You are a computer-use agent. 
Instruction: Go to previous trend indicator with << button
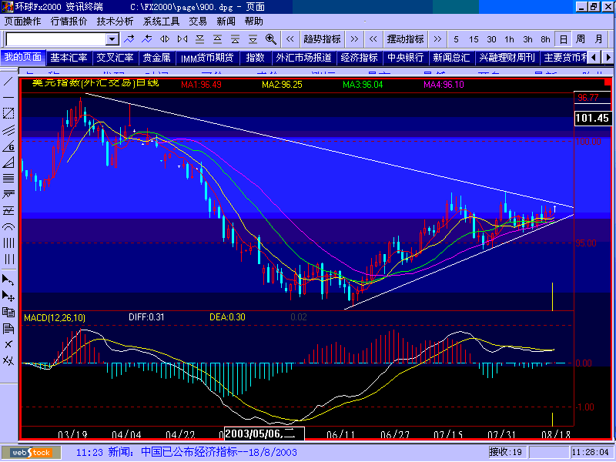290,39
